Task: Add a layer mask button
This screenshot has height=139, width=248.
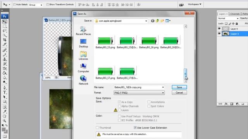Action: [232, 104]
